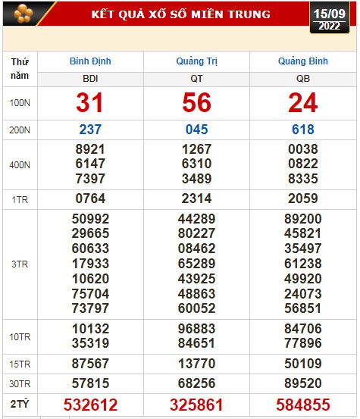
Task: Select the 3TR number 08462
Action: click(x=196, y=249)
